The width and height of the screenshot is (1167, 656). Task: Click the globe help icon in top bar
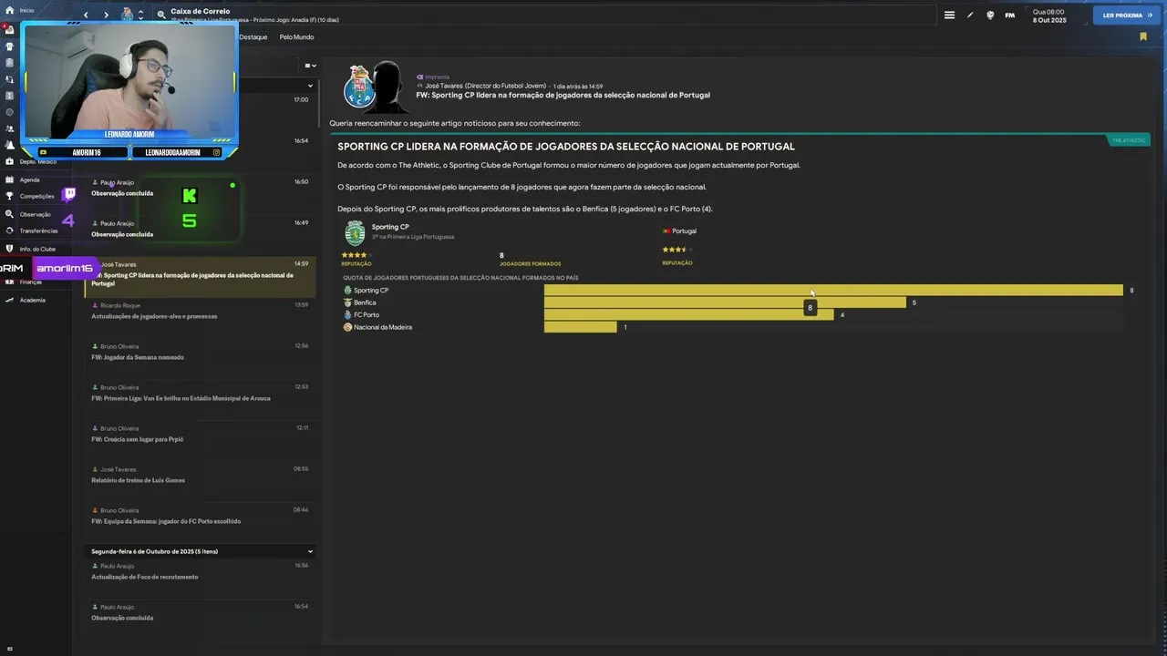click(x=990, y=15)
